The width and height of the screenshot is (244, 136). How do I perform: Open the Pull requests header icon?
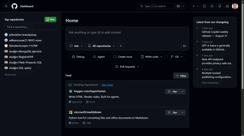point(212,6)
